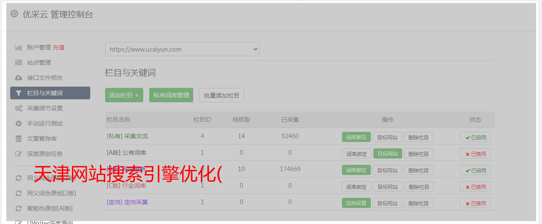Click 词库绑定 for the 采集交流 row
542x224 pixels.
pos(356,137)
